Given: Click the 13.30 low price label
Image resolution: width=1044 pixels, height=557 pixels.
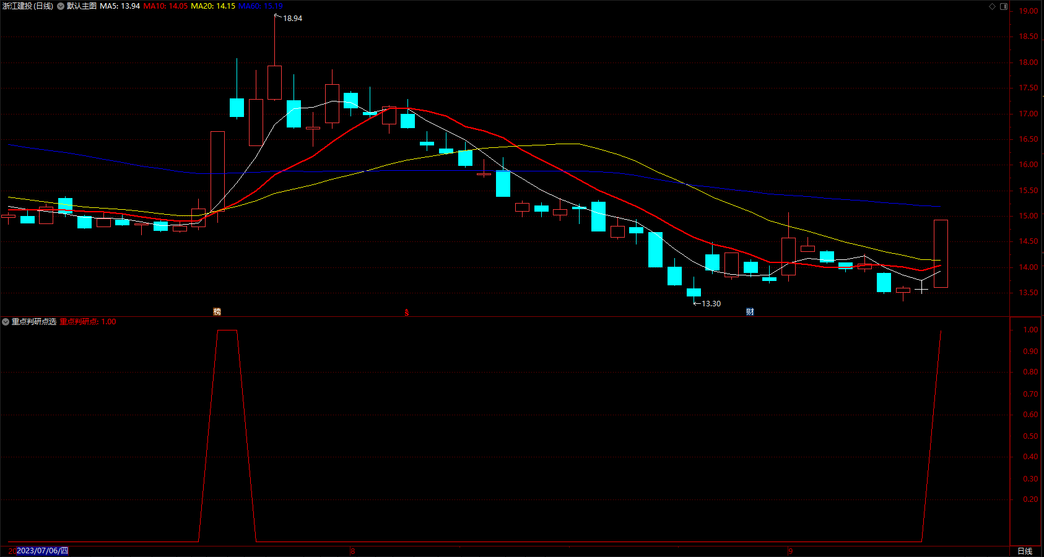Looking at the screenshot, I should point(711,304).
